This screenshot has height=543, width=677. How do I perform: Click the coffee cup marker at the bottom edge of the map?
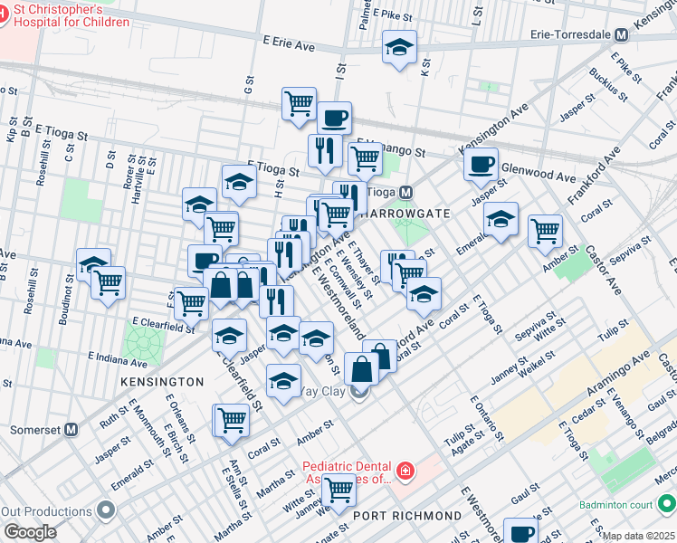[x=521, y=531]
